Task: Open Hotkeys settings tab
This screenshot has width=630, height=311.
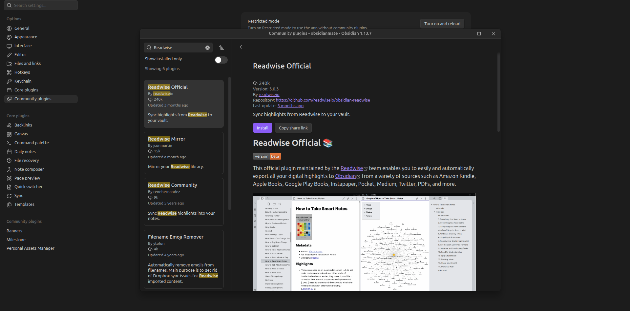Action: pos(41,72)
